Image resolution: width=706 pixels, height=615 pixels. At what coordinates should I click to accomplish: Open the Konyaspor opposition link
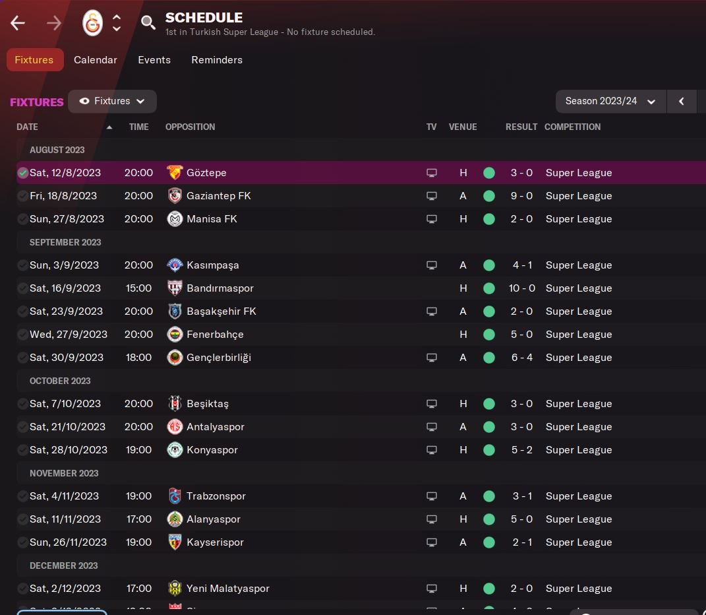(x=212, y=450)
